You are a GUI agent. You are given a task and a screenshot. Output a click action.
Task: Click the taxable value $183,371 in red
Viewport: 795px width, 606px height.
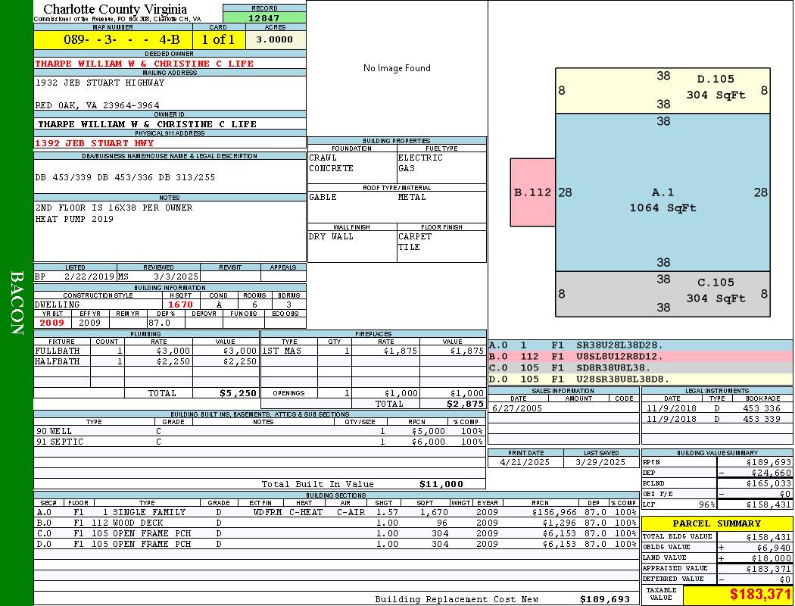759,595
